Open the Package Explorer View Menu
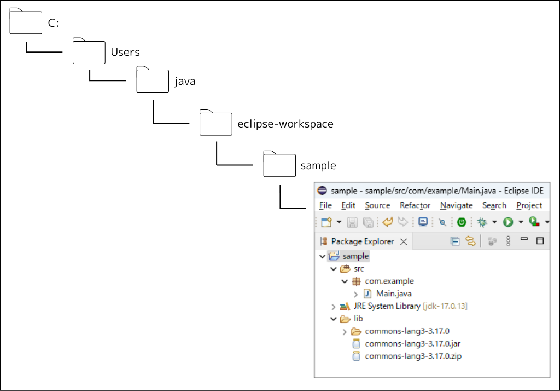Viewport: 560px width, 391px height. [x=508, y=241]
